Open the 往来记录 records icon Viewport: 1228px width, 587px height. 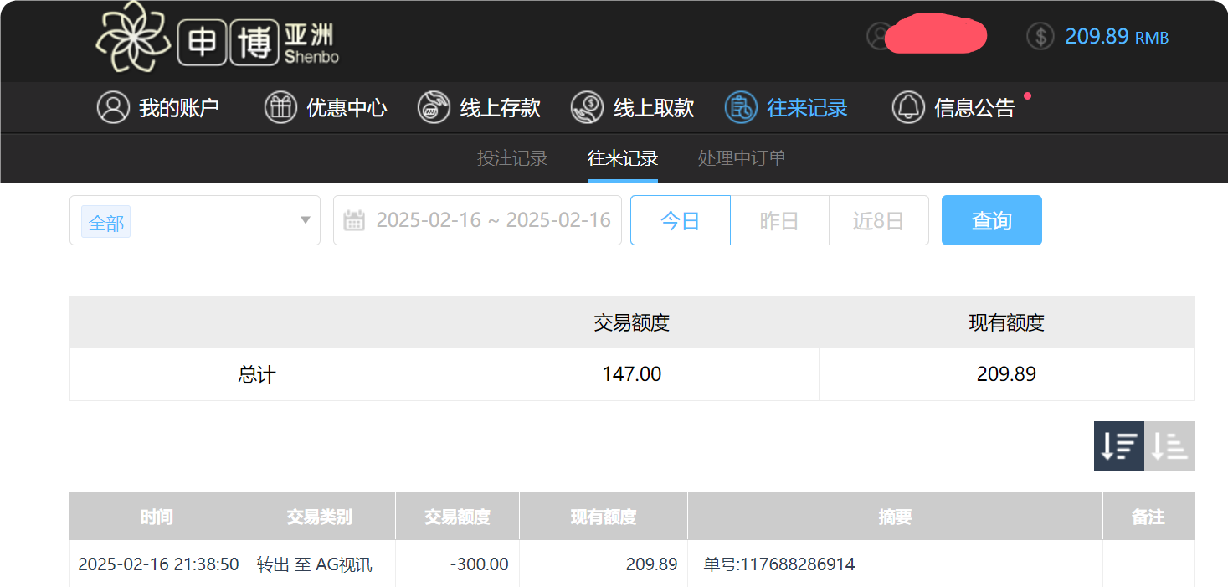click(x=740, y=107)
